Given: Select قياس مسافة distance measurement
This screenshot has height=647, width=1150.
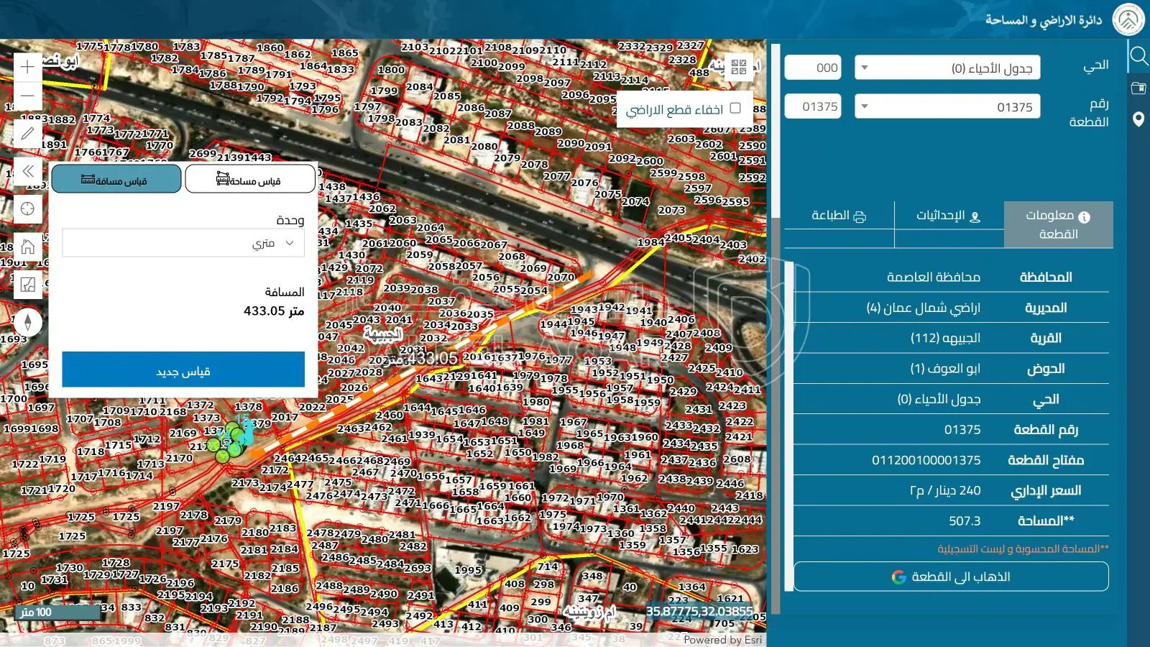Looking at the screenshot, I should (x=116, y=179).
